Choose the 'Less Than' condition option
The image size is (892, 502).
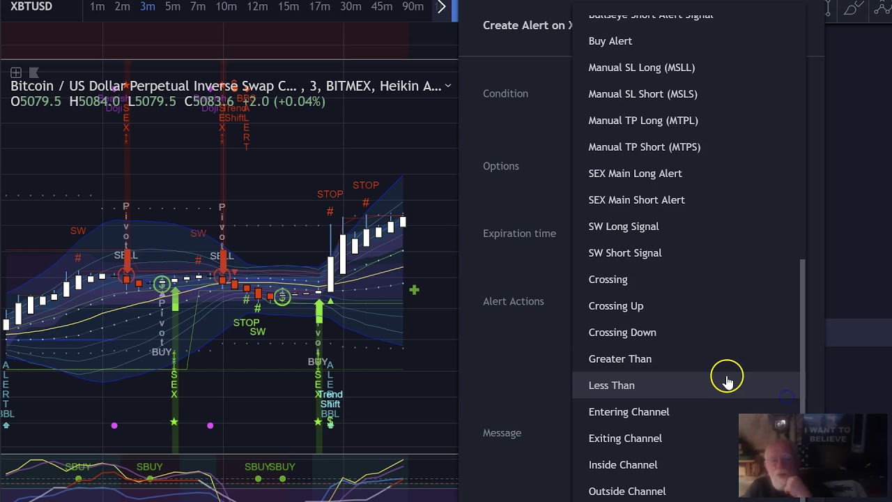click(611, 386)
